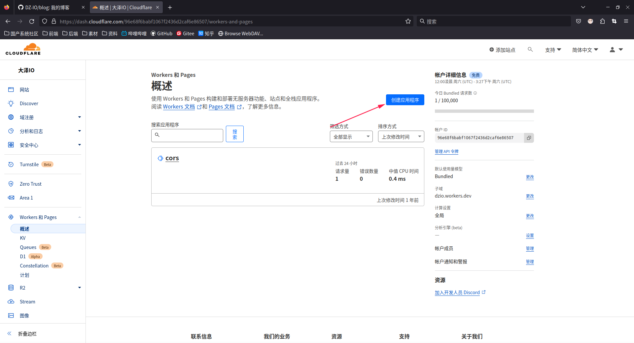Open the 上次修改时间 sort dropdown
Screen dimensions: 634x343
coord(401,136)
